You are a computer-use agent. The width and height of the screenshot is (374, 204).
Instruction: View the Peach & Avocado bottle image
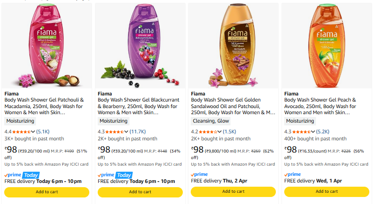(326, 45)
